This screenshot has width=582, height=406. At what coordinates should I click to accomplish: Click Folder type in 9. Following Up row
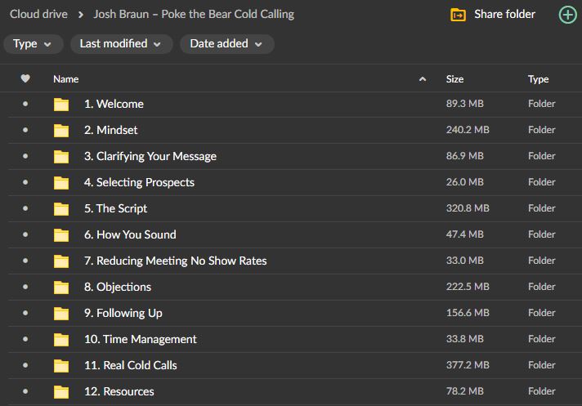[542, 313]
